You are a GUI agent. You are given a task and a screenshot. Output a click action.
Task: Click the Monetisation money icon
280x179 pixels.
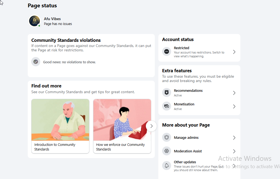pos(166,106)
